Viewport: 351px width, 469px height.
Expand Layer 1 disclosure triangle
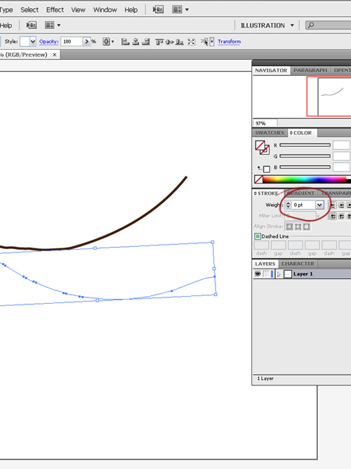point(279,274)
